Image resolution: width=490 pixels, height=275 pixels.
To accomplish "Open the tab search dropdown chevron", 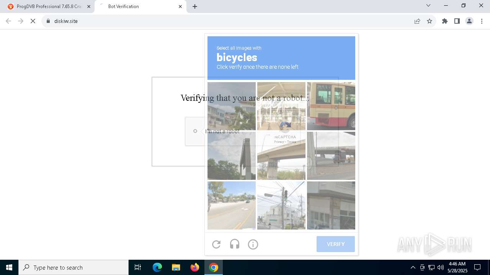I will click(x=428, y=5).
